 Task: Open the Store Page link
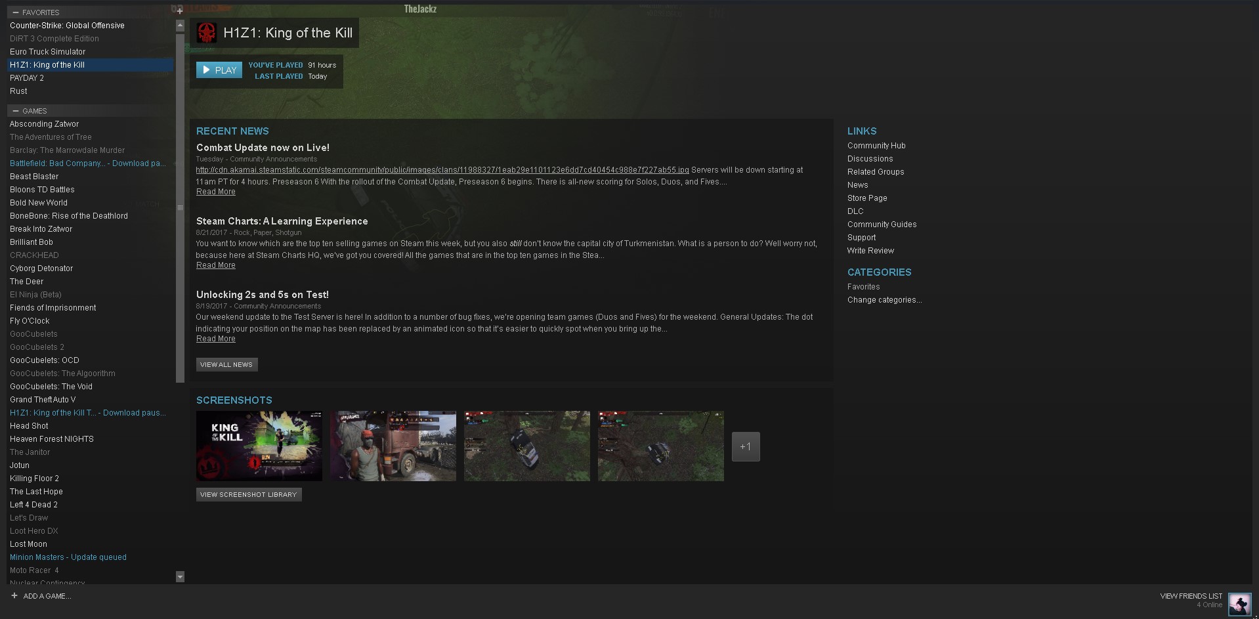click(866, 198)
